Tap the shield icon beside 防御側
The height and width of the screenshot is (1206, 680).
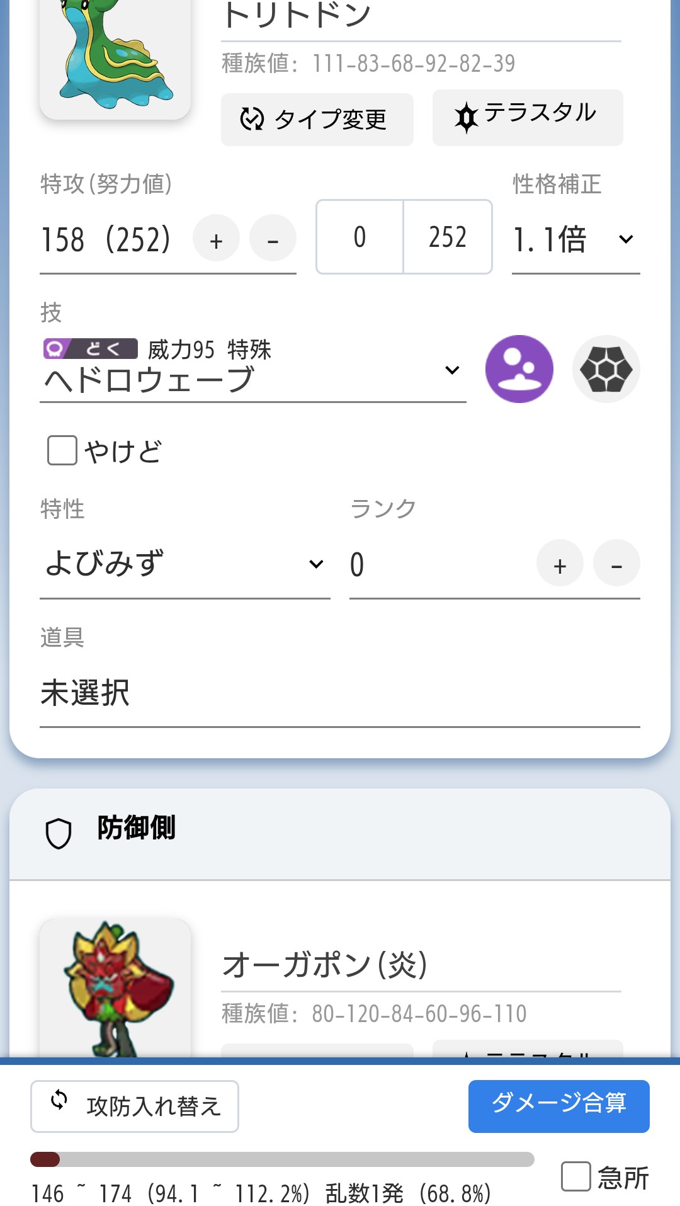pos(59,834)
